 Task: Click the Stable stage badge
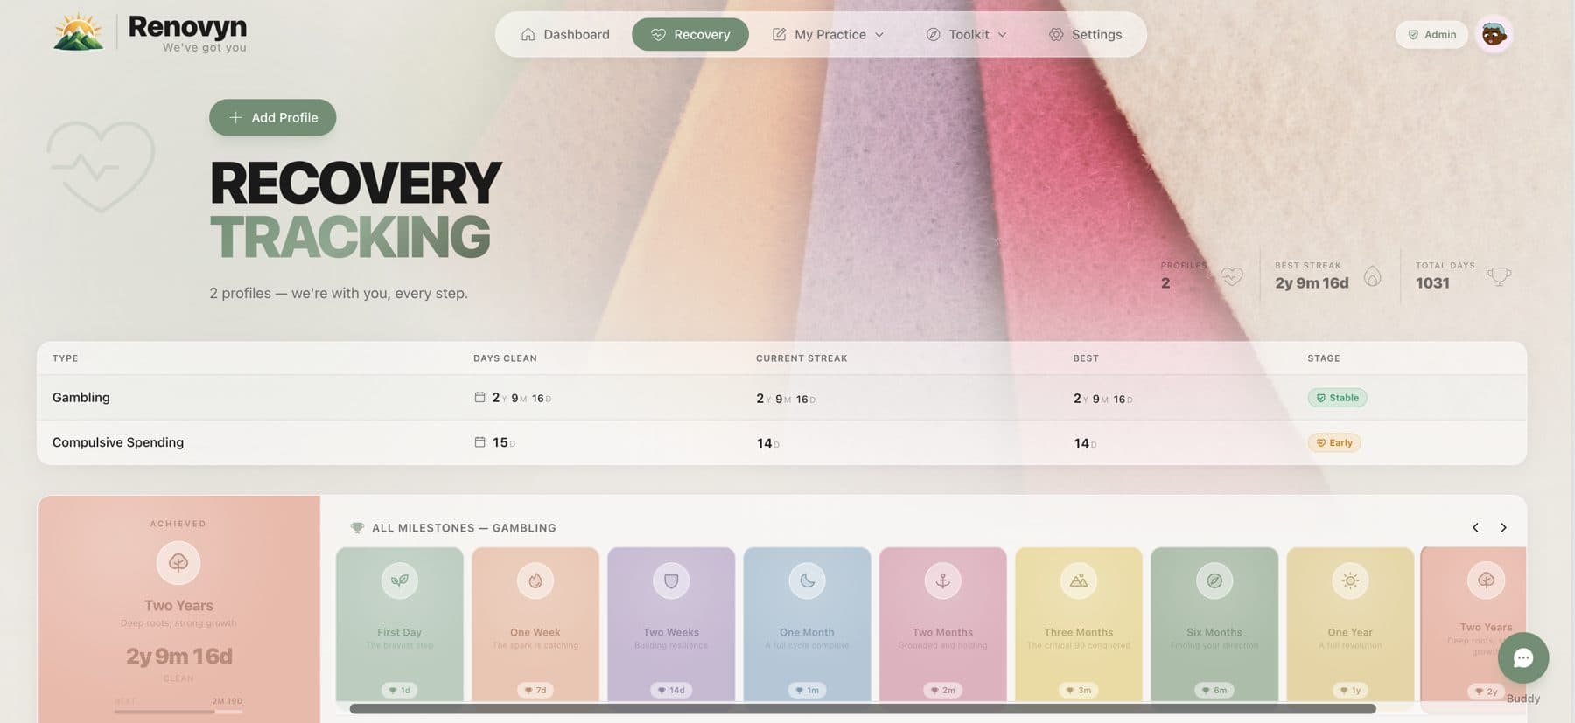tap(1337, 398)
